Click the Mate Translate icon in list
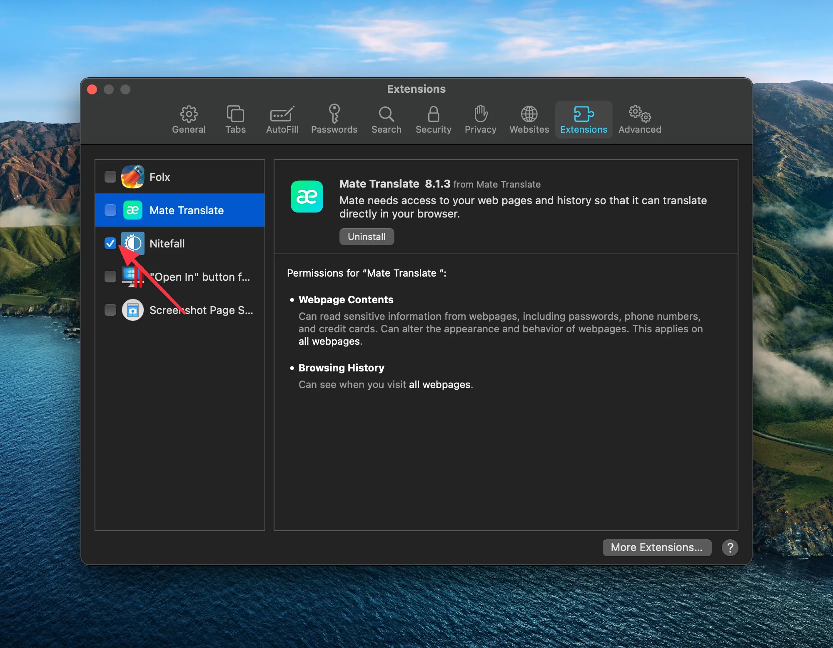This screenshot has width=833, height=648. click(x=132, y=210)
